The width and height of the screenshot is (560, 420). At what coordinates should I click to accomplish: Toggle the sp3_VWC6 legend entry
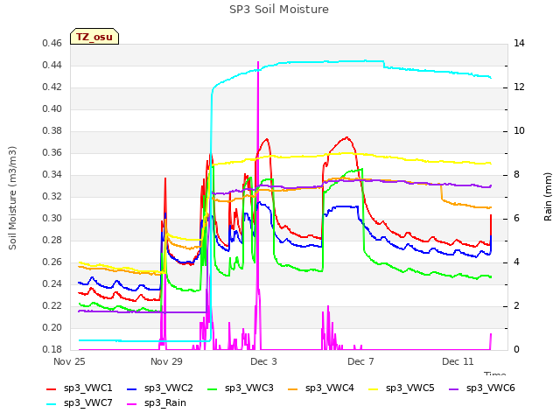(x=482, y=388)
